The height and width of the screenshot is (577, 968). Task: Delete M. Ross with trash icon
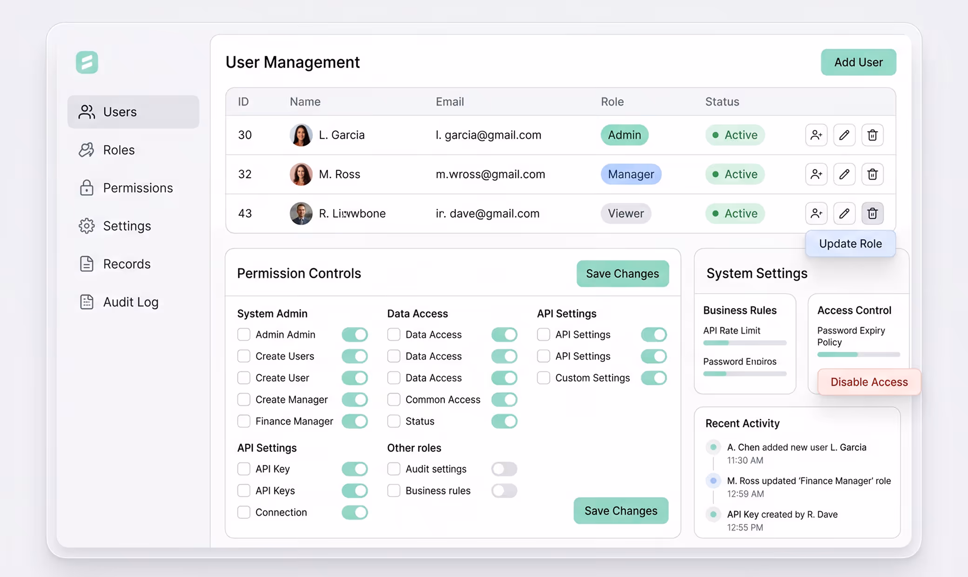[873, 174]
